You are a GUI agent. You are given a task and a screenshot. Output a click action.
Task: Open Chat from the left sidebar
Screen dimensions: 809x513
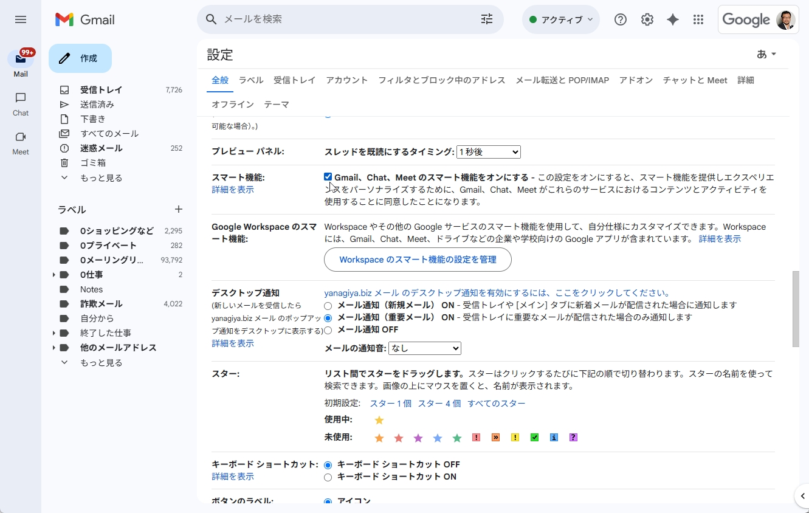pyautogui.click(x=21, y=103)
